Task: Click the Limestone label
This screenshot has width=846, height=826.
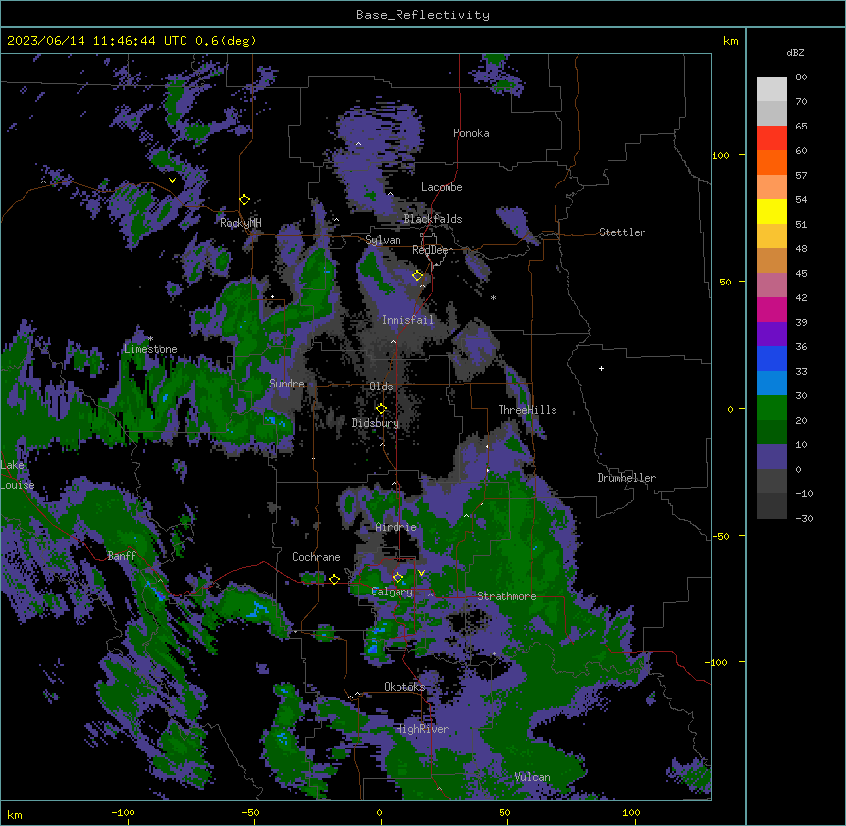Action: point(150,349)
